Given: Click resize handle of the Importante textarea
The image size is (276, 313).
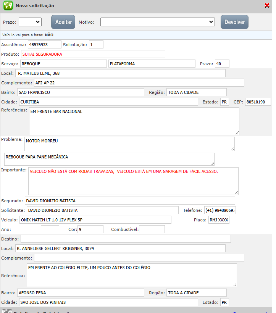Looking at the screenshot, I should pyautogui.click(x=236, y=193).
